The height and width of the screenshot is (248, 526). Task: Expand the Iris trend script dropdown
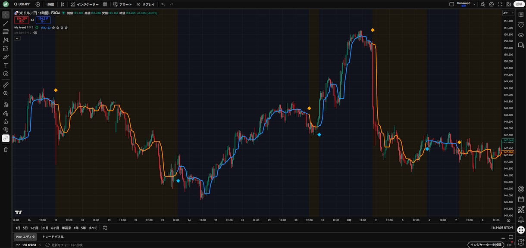(40, 245)
